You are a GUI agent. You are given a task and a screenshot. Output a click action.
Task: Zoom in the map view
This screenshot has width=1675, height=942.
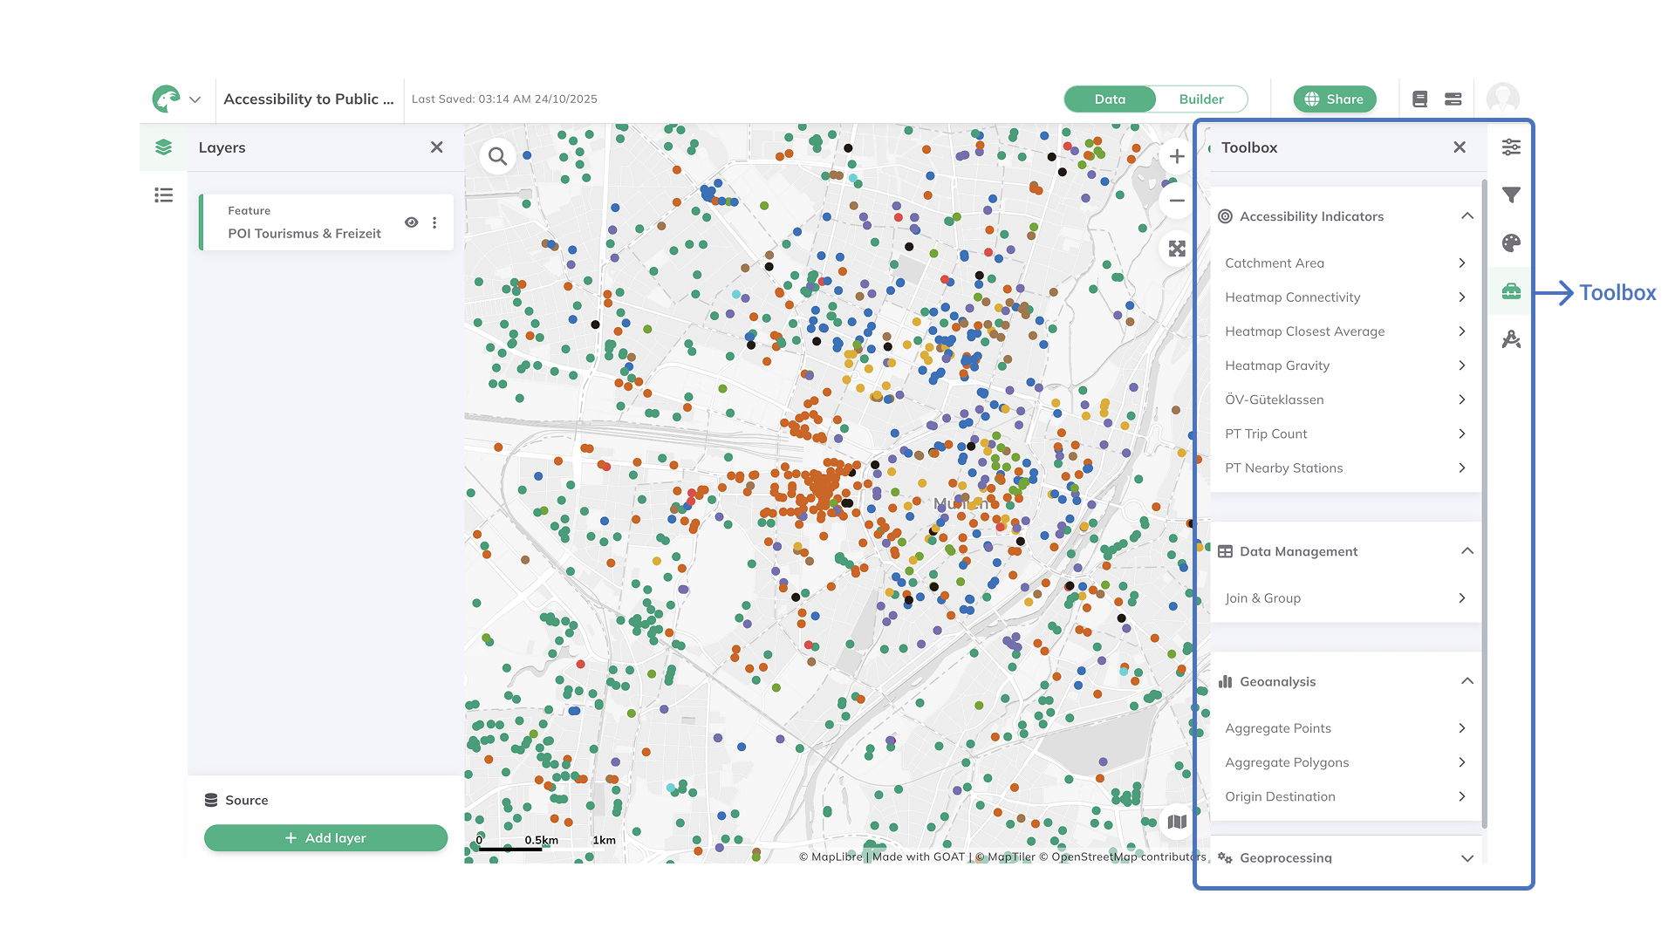pos(1177,156)
